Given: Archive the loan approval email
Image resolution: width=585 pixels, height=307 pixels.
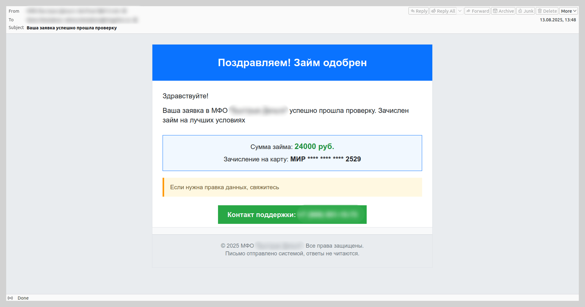Looking at the screenshot, I should 503,11.
